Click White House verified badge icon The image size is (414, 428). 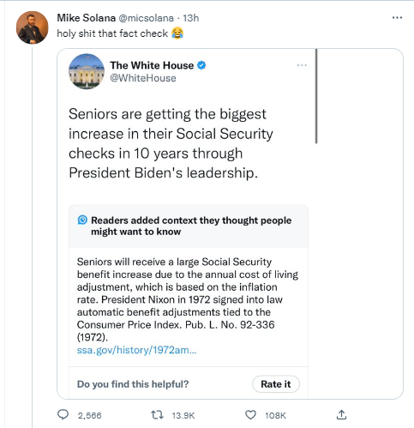201,65
